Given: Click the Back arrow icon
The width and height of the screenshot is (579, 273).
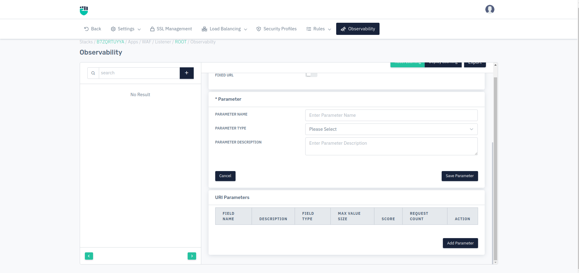Looking at the screenshot, I should point(86,29).
